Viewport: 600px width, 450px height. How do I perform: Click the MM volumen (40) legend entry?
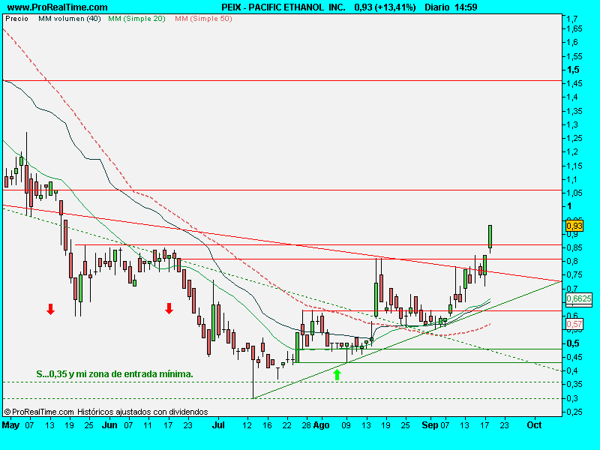point(70,18)
